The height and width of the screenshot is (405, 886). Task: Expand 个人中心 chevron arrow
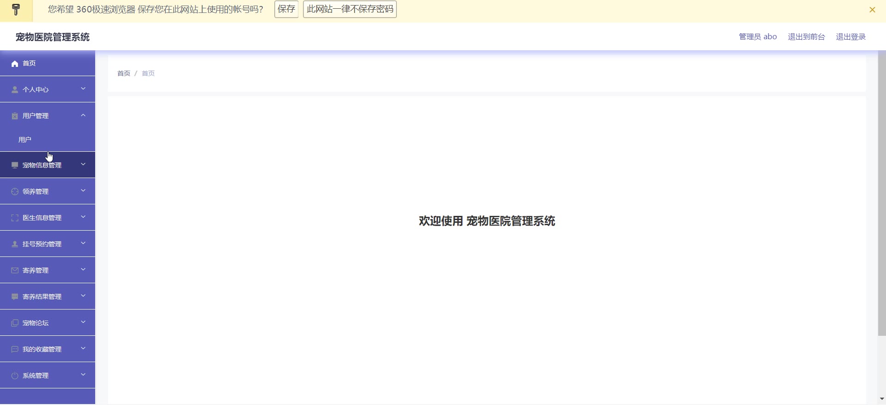click(83, 89)
